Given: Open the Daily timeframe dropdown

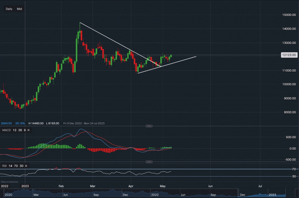Looking at the screenshot, I should (x=9, y=9).
